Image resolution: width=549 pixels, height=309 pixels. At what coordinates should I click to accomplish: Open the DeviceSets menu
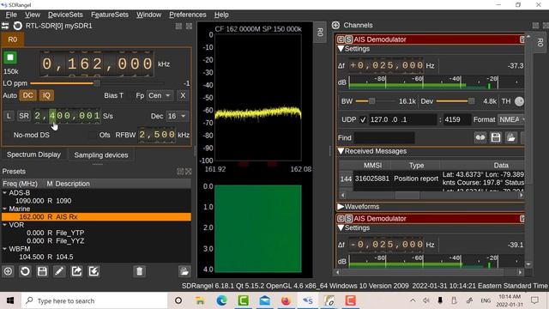click(x=65, y=15)
